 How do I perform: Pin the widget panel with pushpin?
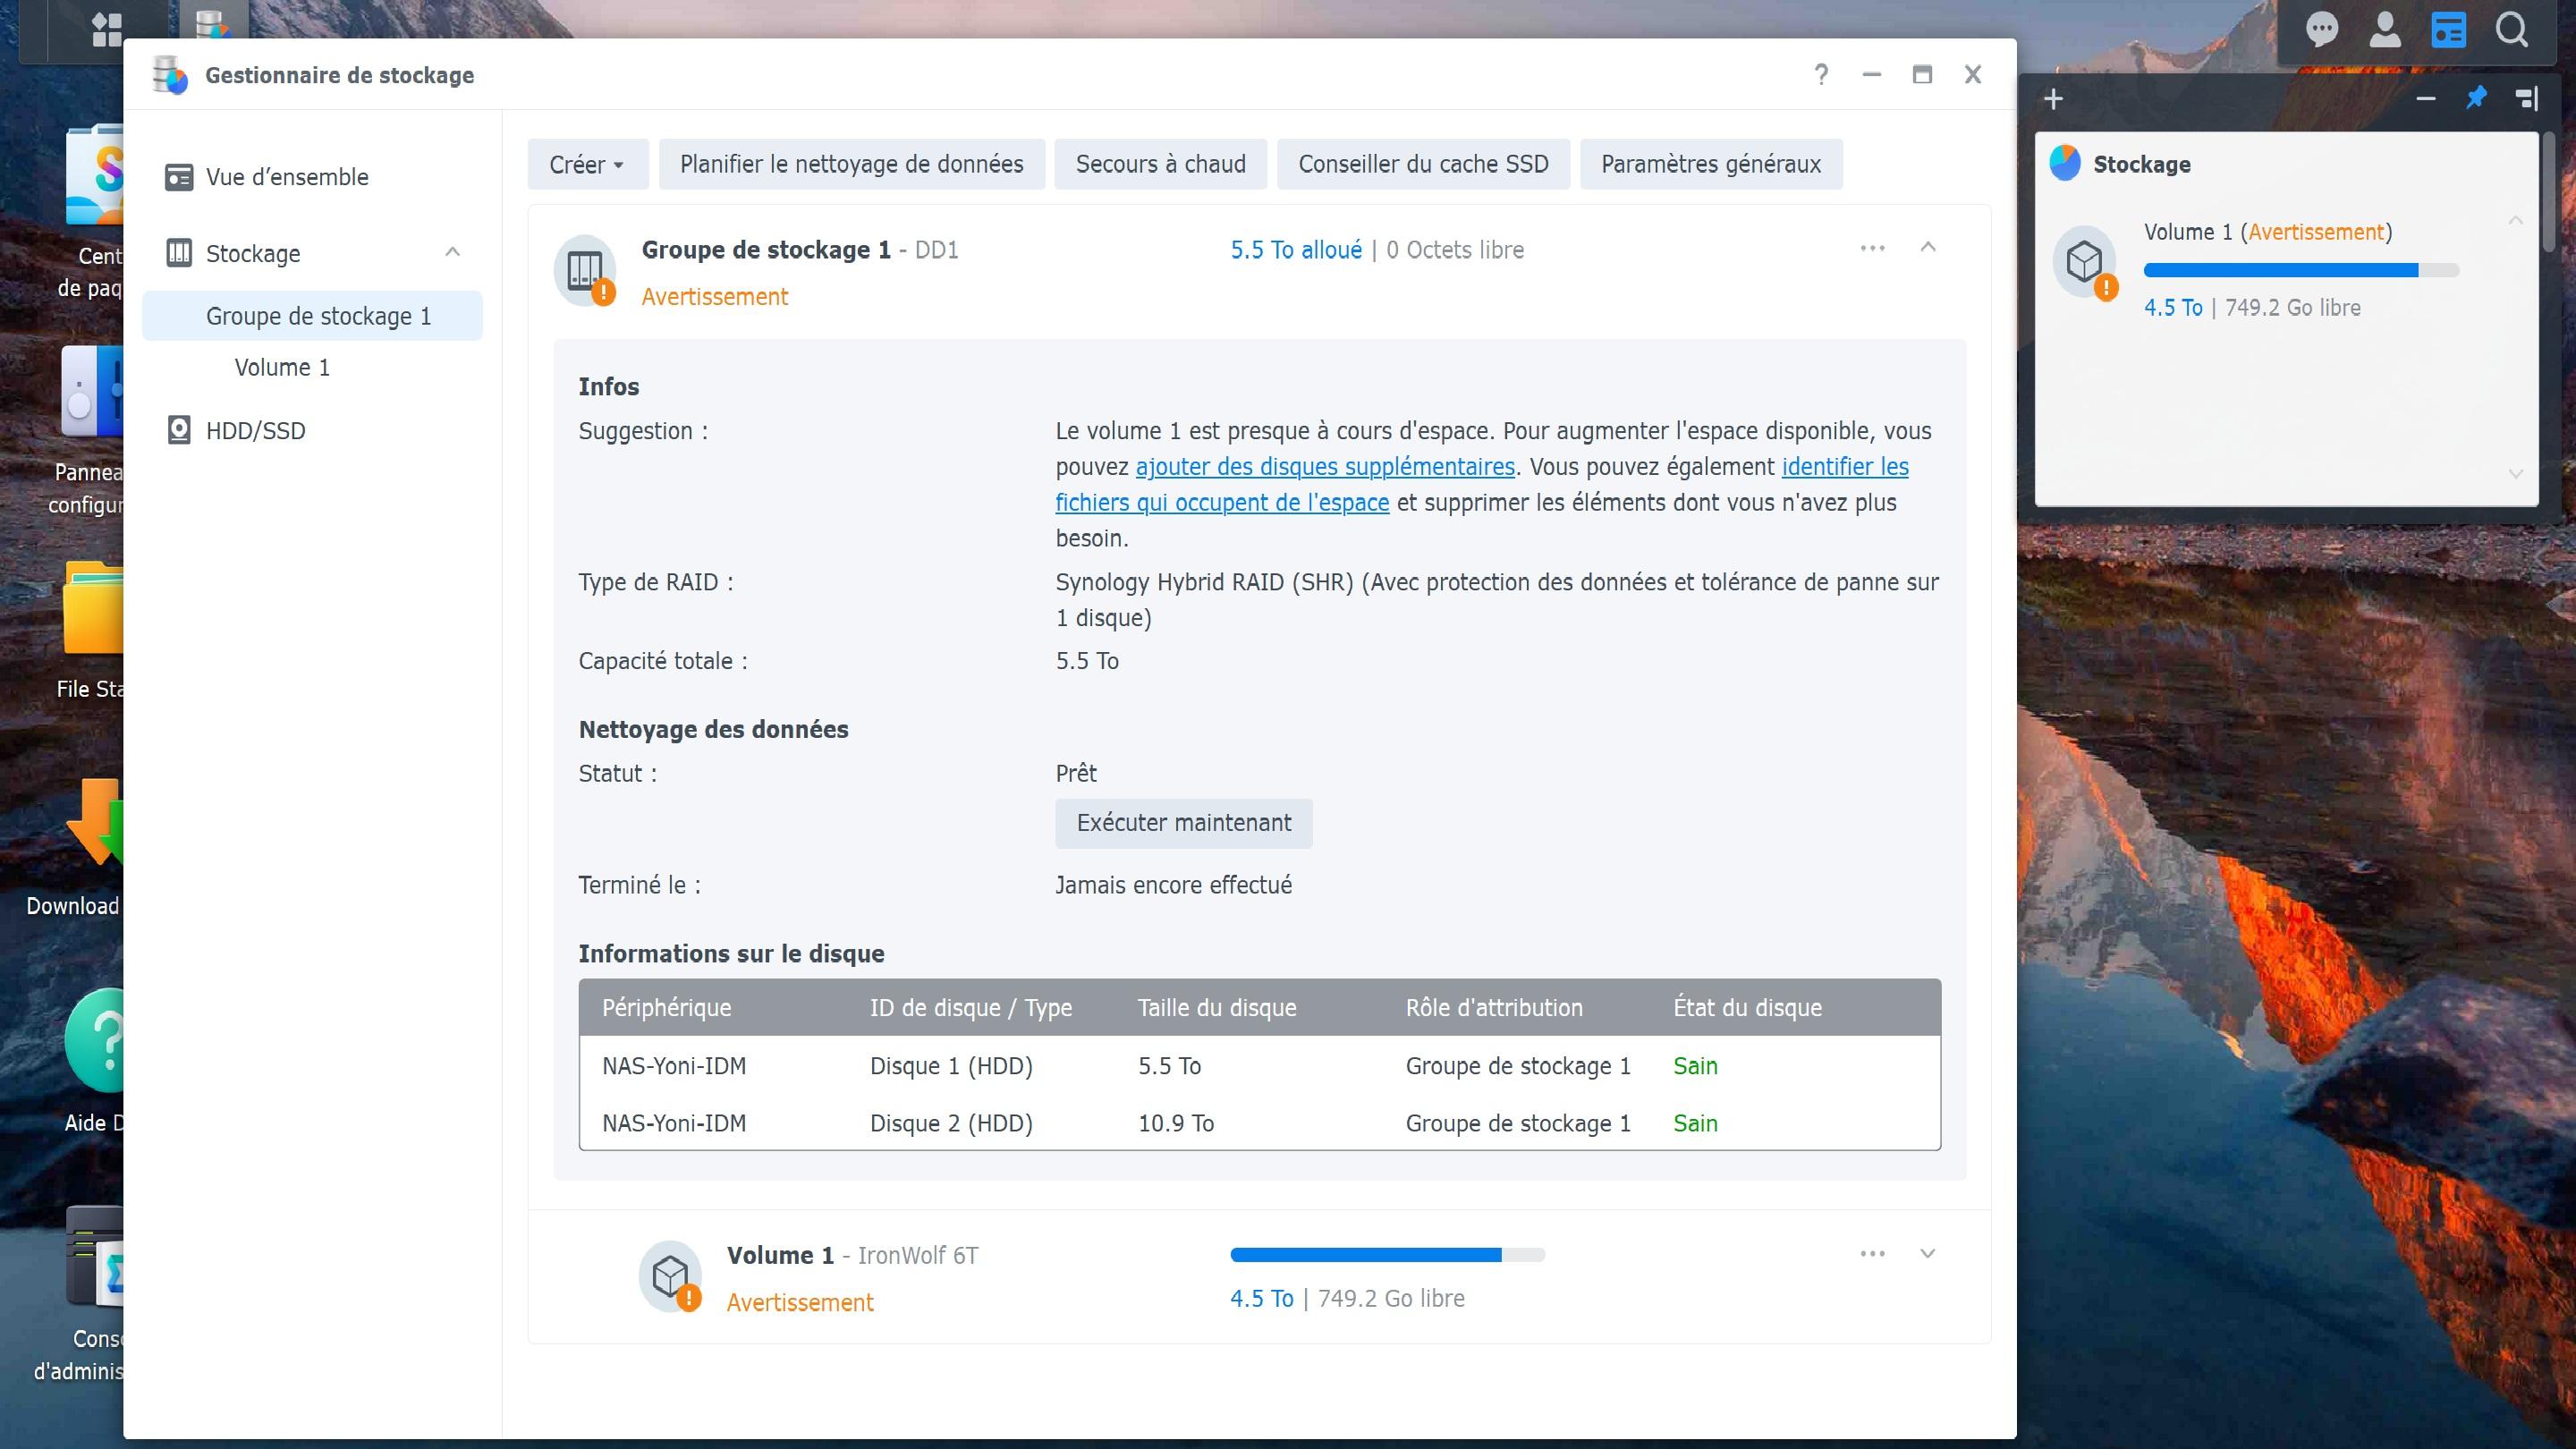click(2476, 98)
